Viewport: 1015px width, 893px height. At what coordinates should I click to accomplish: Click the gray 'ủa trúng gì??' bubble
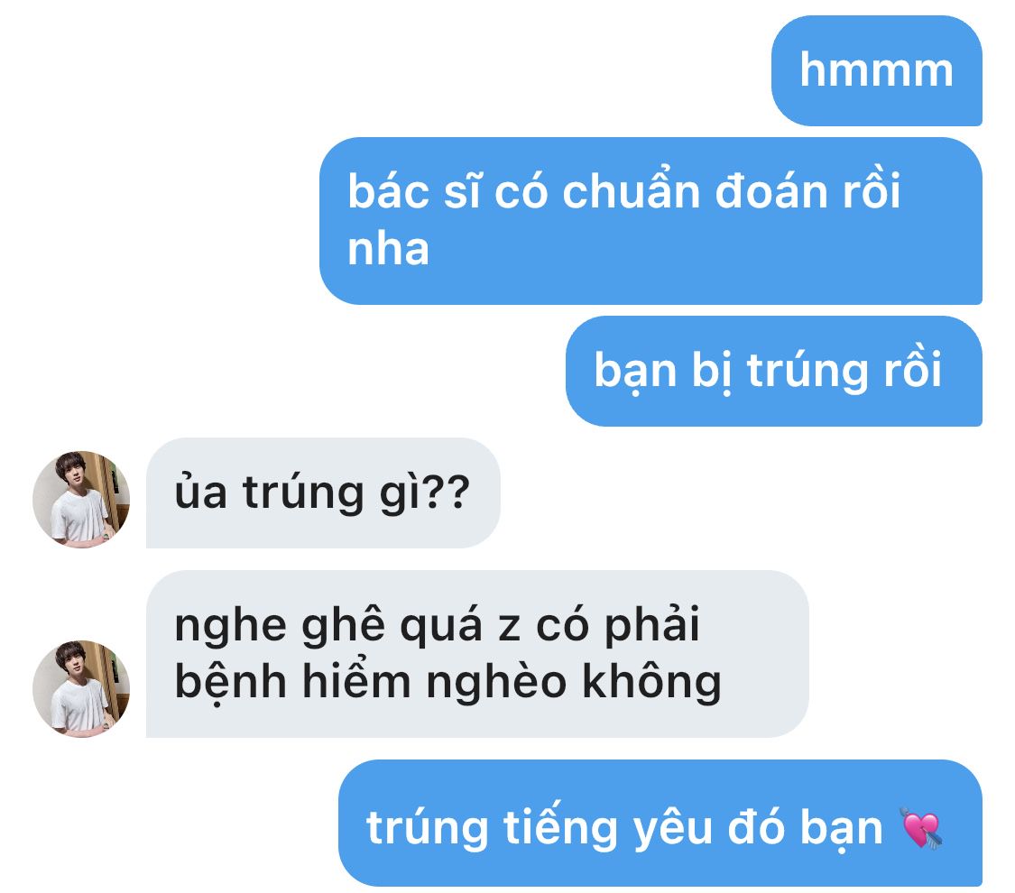pos(323,493)
